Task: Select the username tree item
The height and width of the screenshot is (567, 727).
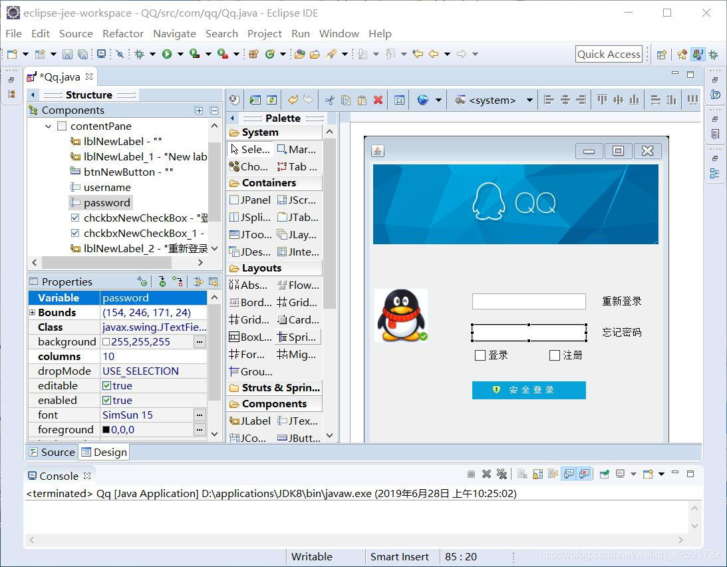Action: point(100,188)
